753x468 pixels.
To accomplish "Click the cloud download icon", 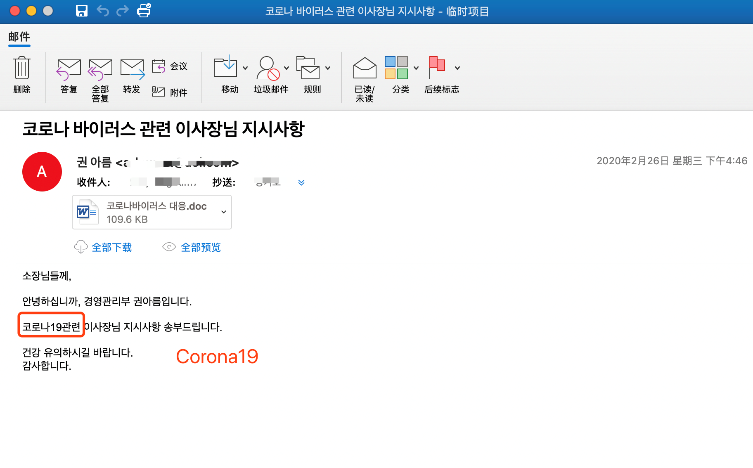I will tap(81, 247).
